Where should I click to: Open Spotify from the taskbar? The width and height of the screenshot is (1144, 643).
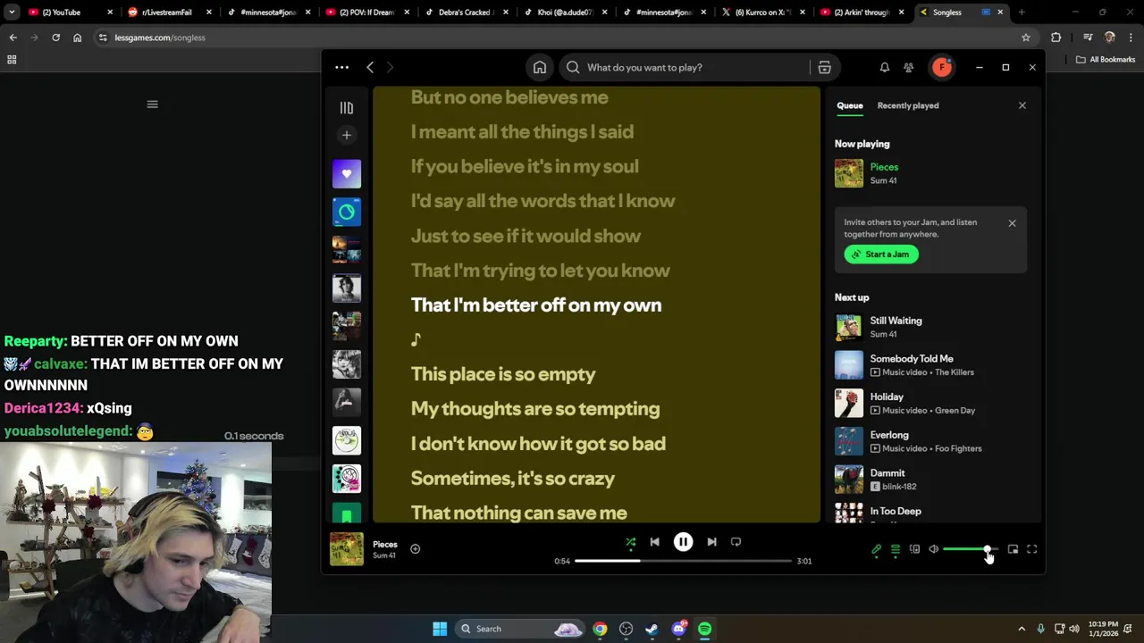pos(704,629)
